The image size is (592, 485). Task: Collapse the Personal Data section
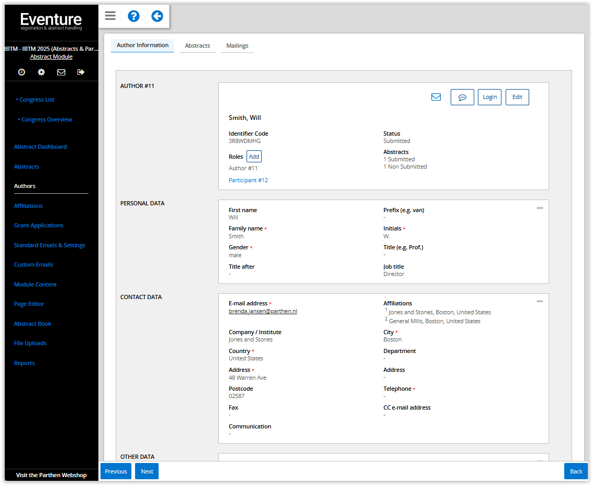pos(540,208)
